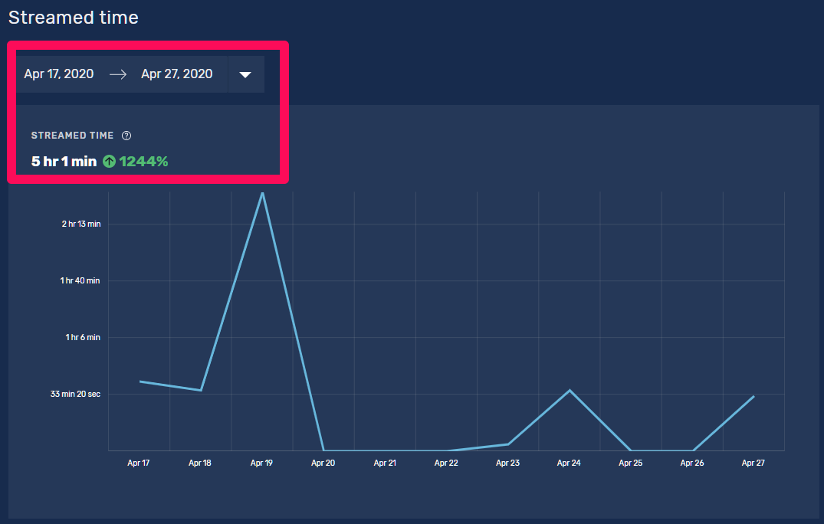This screenshot has width=824, height=524.
Task: Click the green upward arrow icon
Action: pyautogui.click(x=109, y=162)
